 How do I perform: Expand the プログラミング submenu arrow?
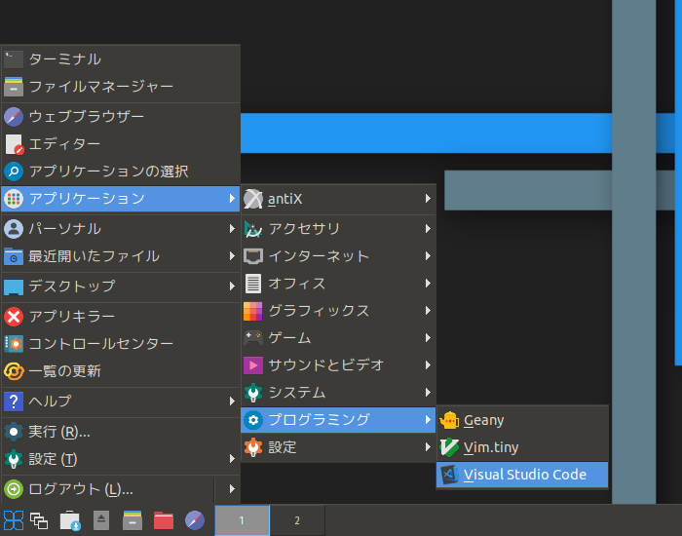coord(428,420)
